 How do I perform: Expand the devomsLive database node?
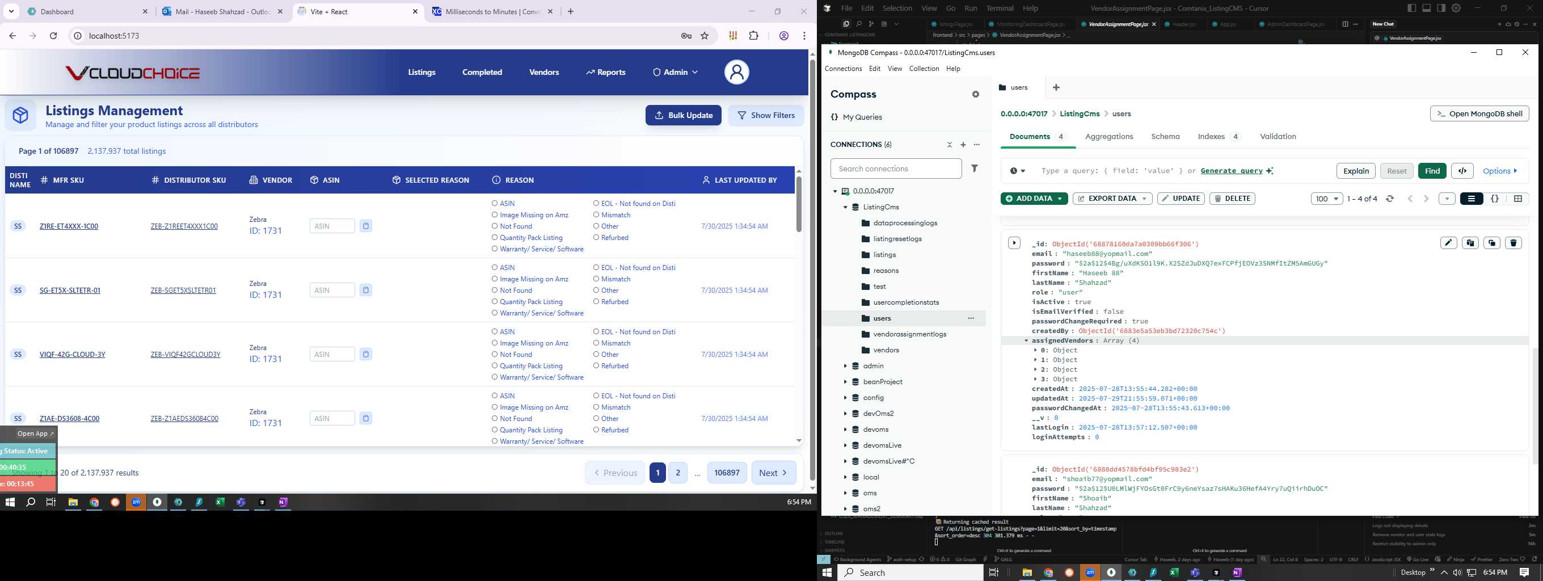[x=845, y=445]
